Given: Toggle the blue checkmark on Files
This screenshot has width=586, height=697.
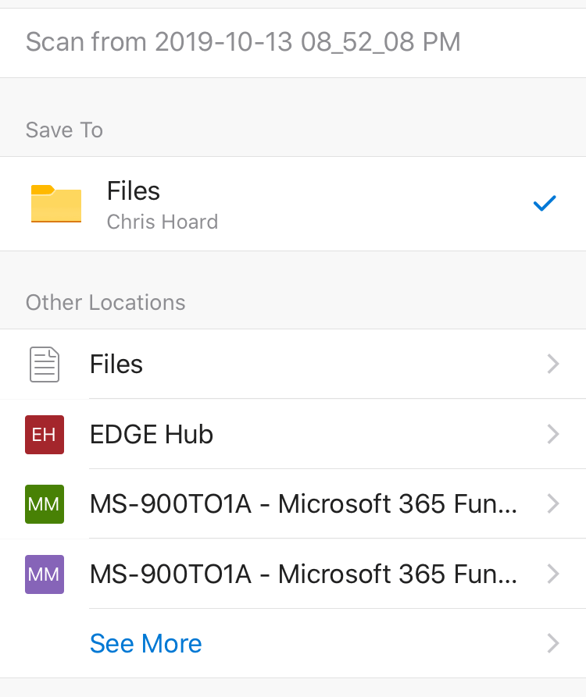Looking at the screenshot, I should point(544,204).
